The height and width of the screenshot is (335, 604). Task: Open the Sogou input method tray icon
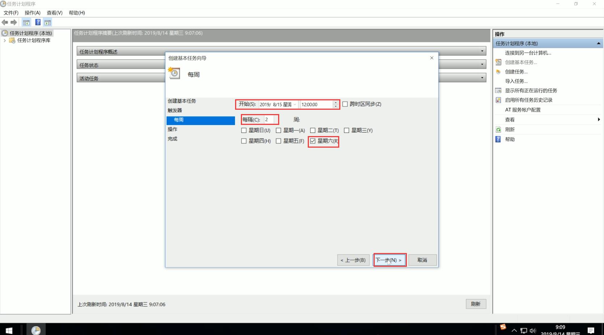coord(503,327)
